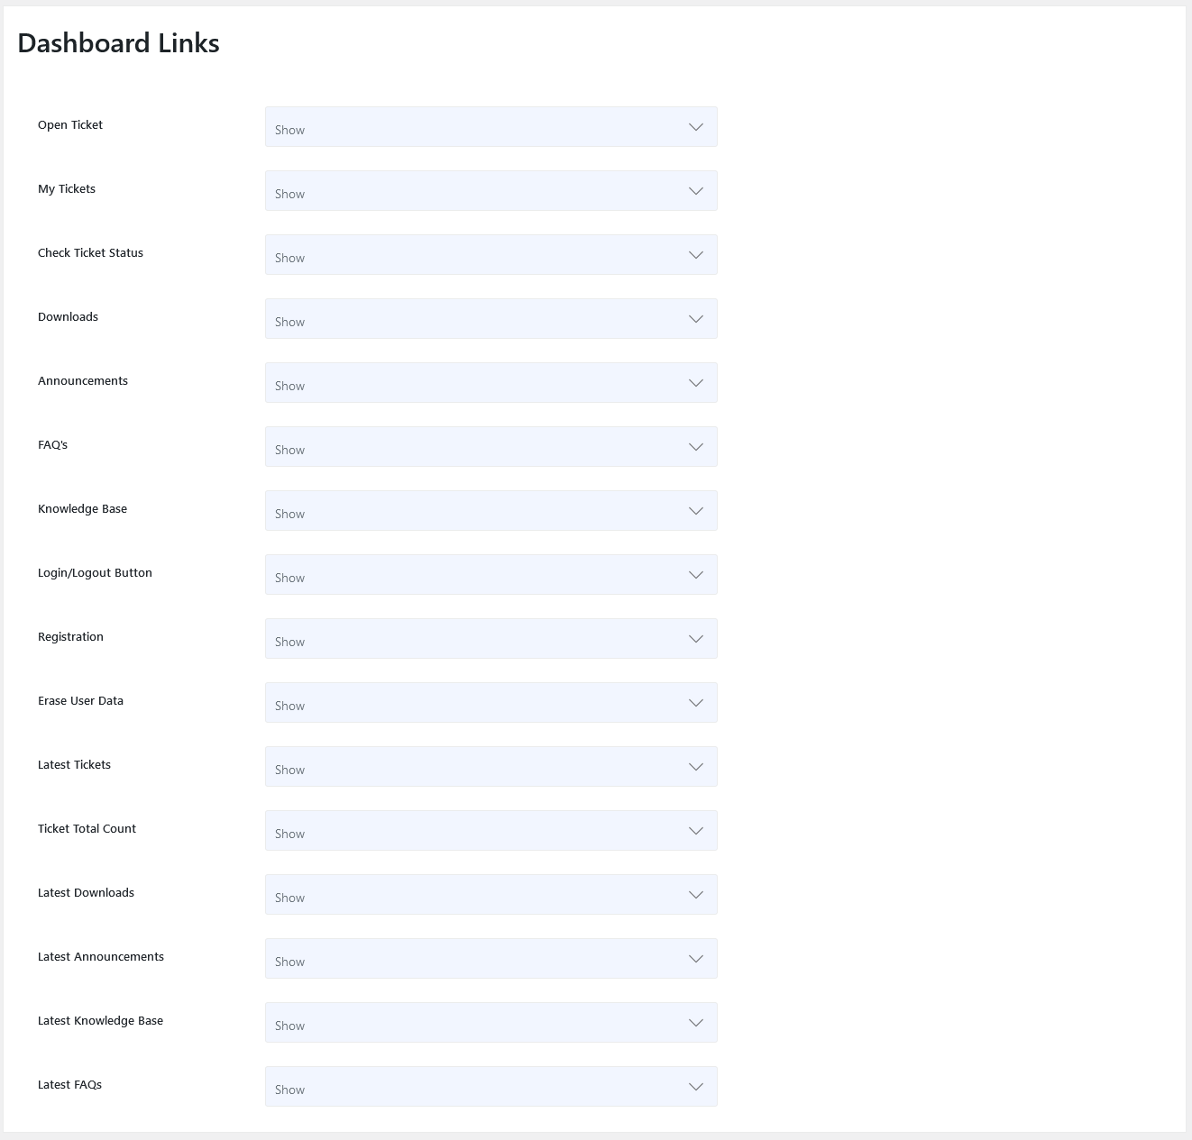Click the chevron arrow in Registration row
Screen dimensions: 1192x1140
click(696, 639)
